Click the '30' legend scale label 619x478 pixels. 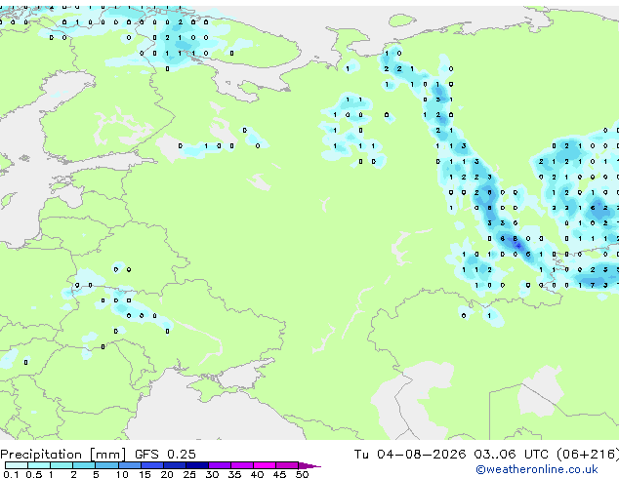tap(213, 474)
